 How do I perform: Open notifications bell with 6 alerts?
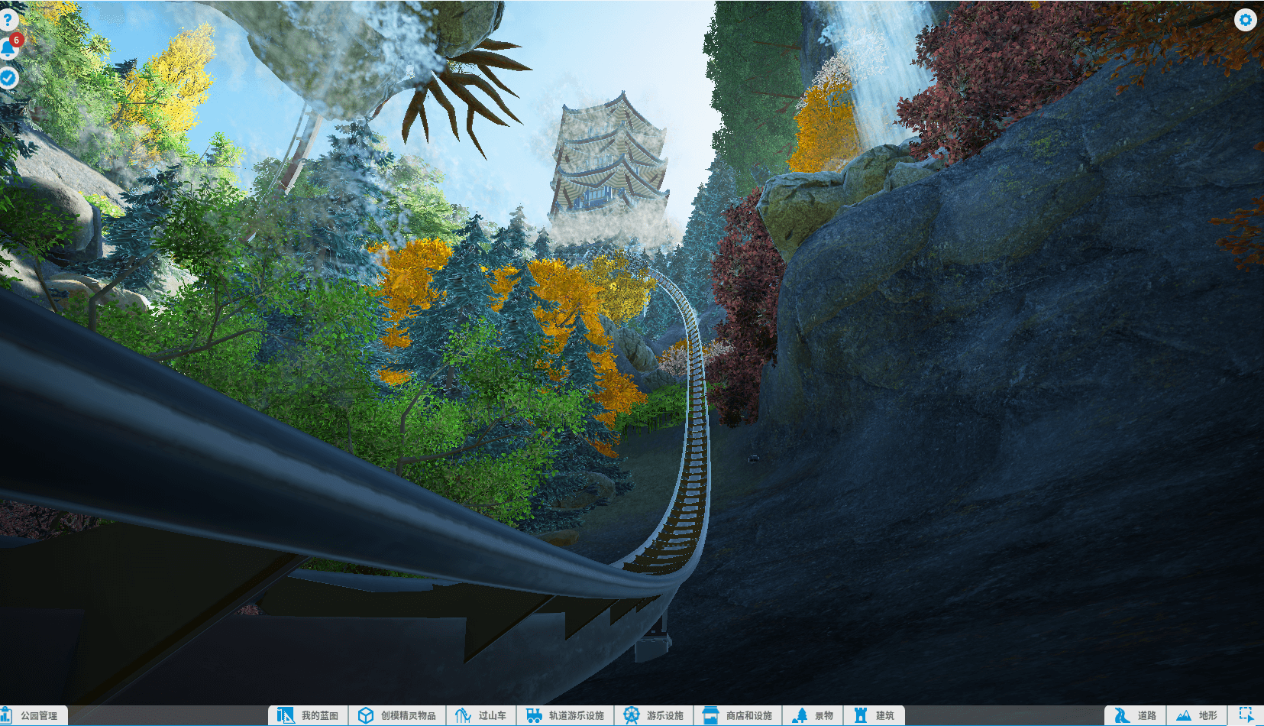pos(8,47)
